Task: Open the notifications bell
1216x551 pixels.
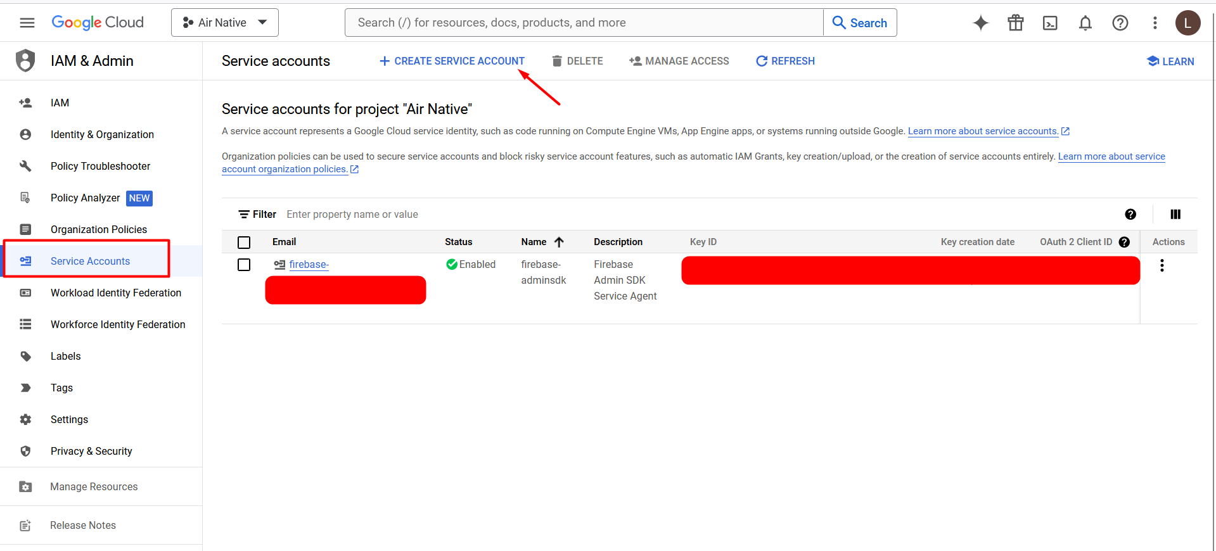Action: coord(1085,23)
